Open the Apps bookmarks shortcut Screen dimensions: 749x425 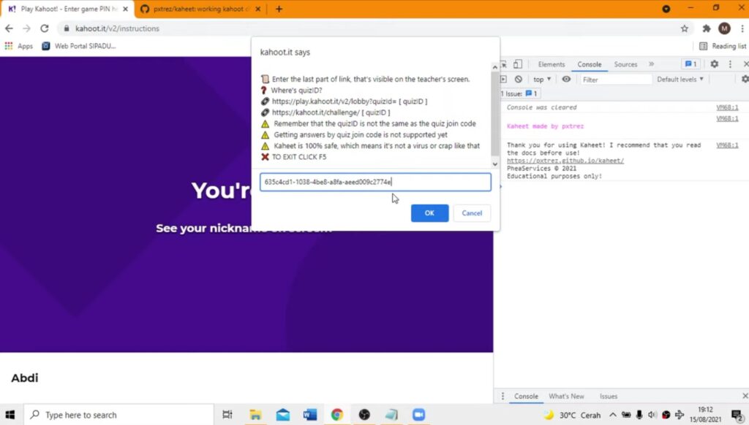coord(18,46)
